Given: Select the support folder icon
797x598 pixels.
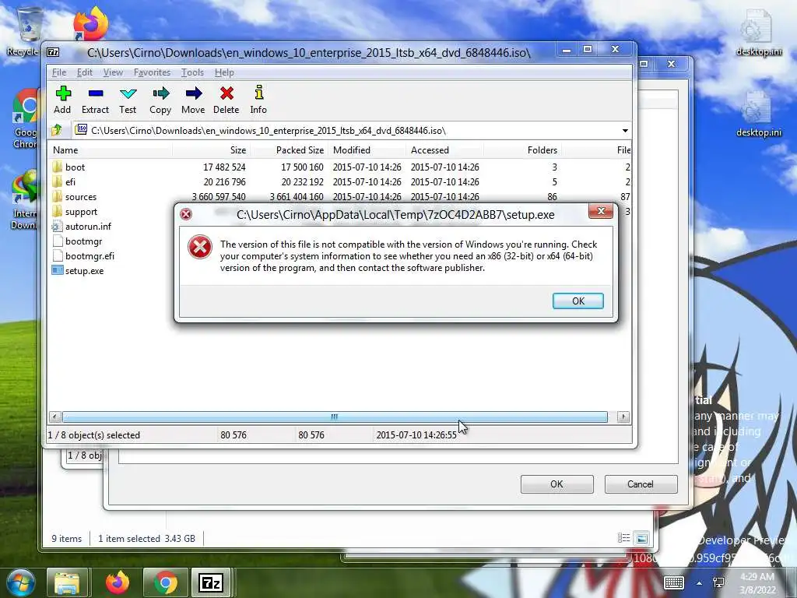Looking at the screenshot, I should tap(57, 211).
